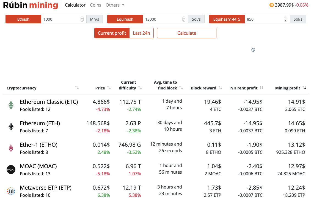
Task: Click the Metaverse ETP logo icon
Action: point(11,191)
